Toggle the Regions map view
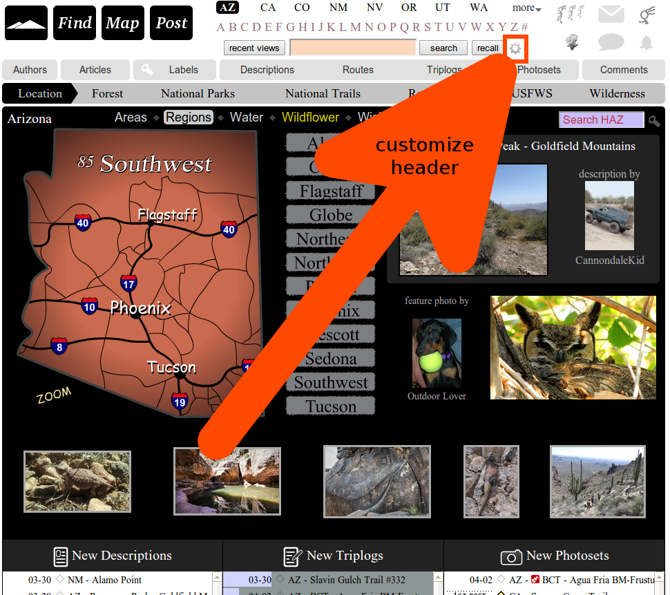Viewport: 670px width, 595px height. pos(188,117)
